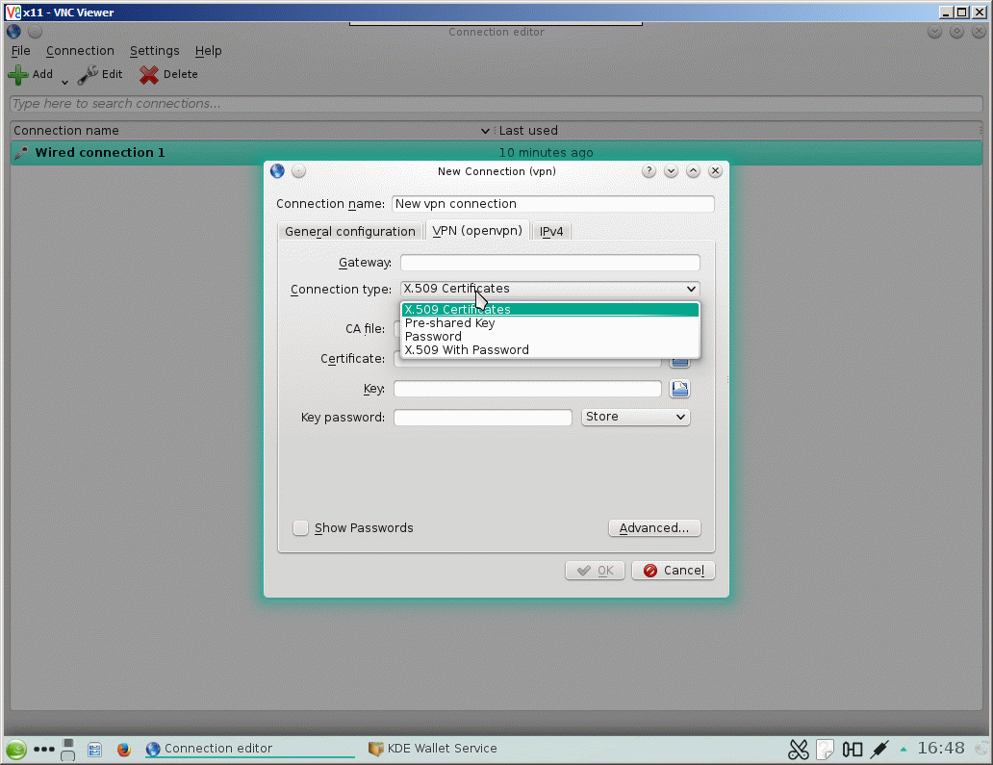Sort by the Connection name column header
Screen dimensions: 993x765
251,131
